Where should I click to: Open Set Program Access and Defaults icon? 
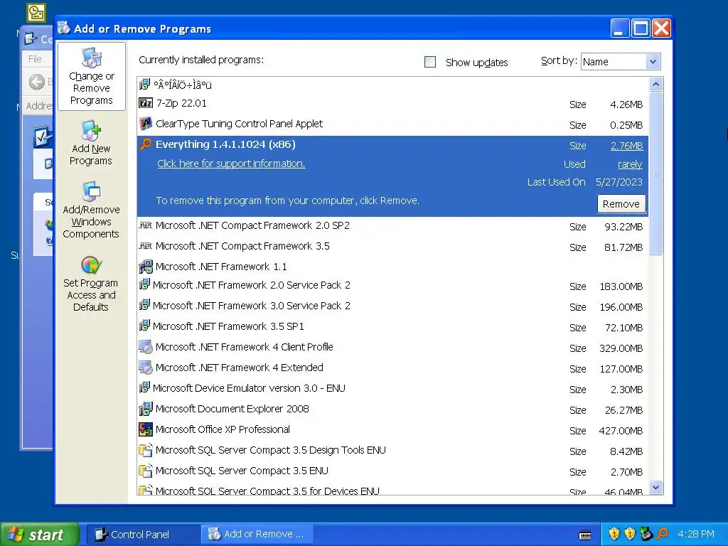[91, 265]
